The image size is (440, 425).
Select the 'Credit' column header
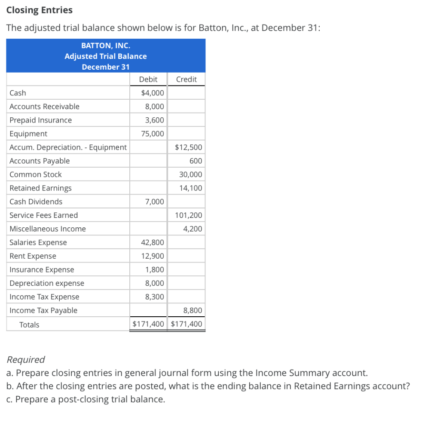186,79
